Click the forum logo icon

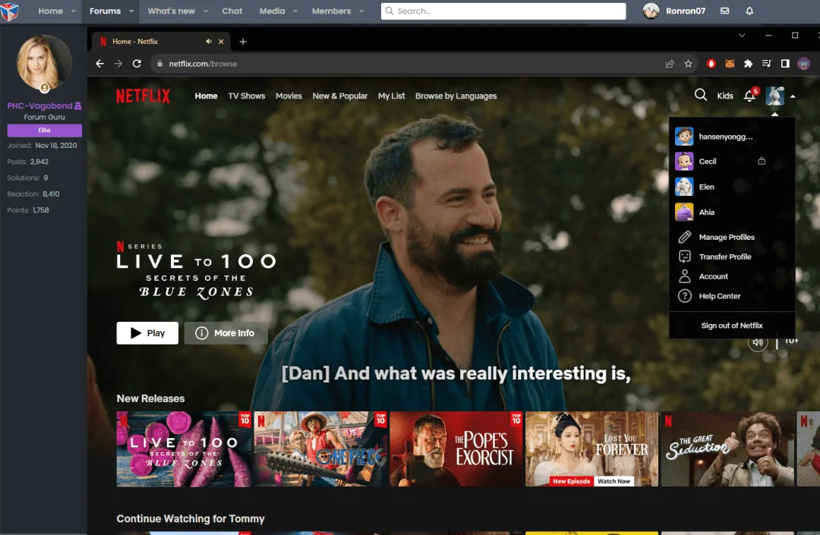[9, 11]
